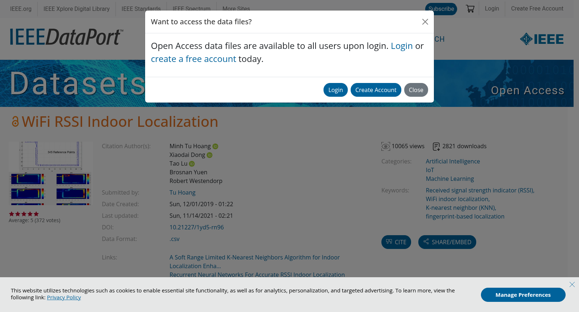Screen dimensions: 579x312
Task: Click the Subscribe button
Action: (x=441, y=9)
